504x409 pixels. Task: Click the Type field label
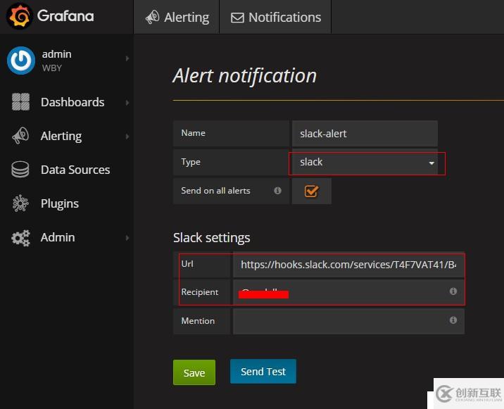point(191,162)
